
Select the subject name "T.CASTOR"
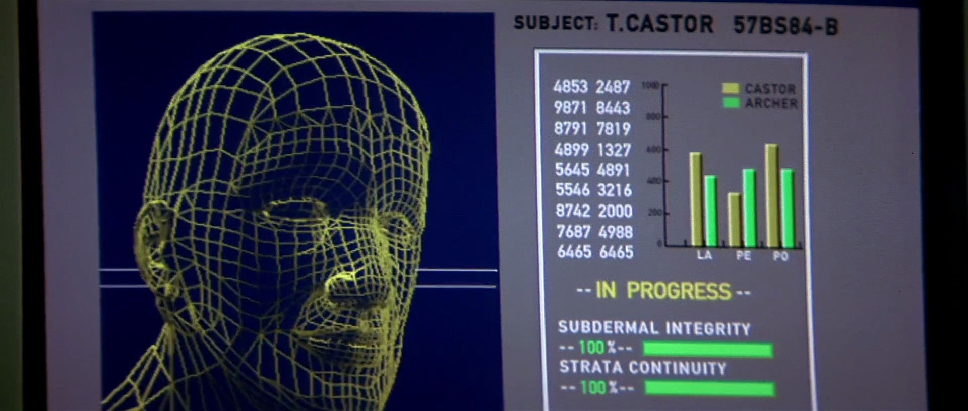tap(659, 24)
